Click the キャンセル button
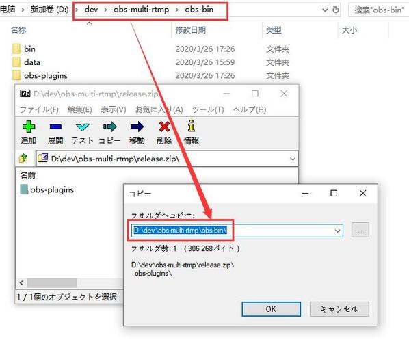Viewport: 409px width, 342px height. 339,309
